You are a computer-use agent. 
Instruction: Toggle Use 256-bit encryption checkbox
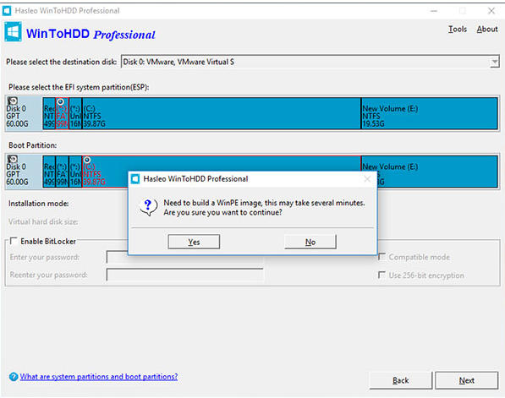point(381,275)
